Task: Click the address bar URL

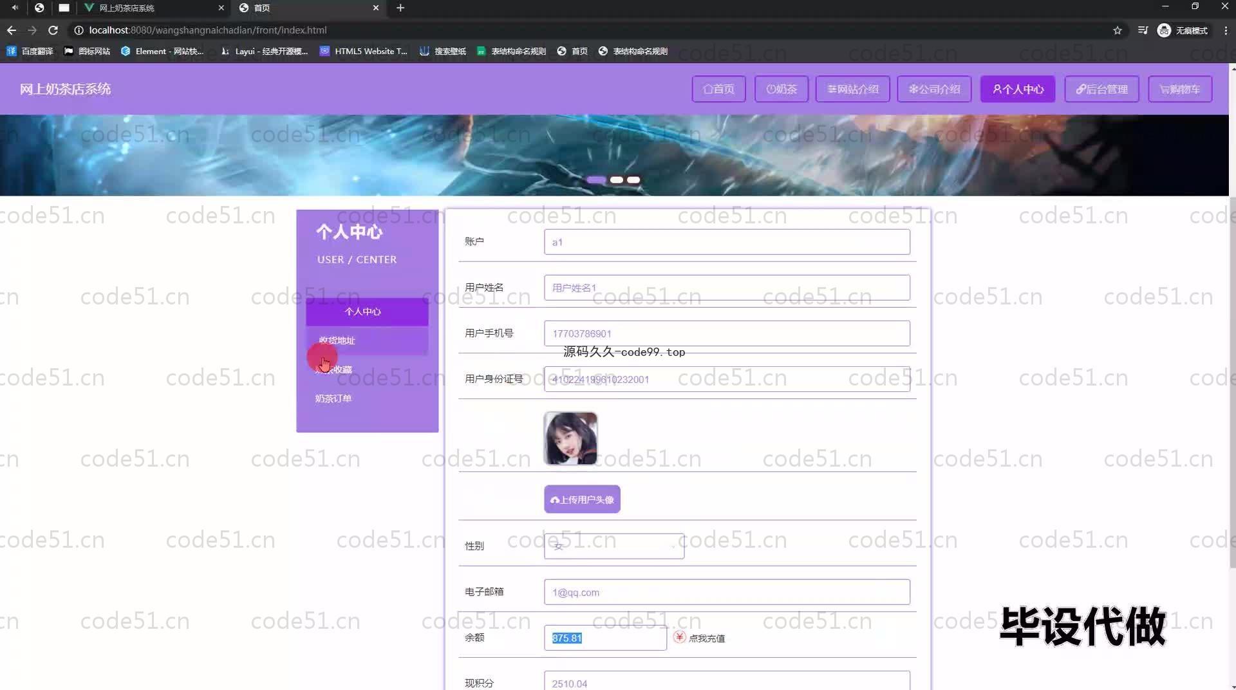Action: point(207,30)
